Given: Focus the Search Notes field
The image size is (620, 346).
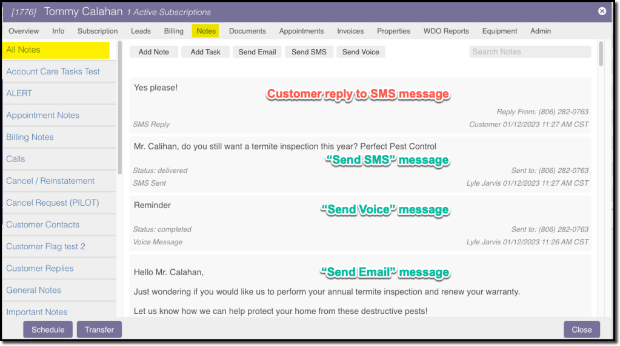Looking at the screenshot, I should 530,52.
